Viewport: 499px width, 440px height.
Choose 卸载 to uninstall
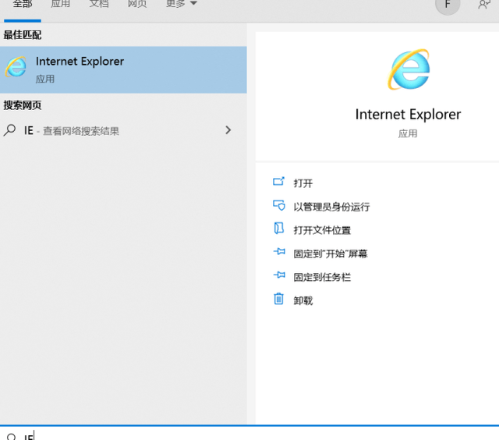tap(303, 300)
